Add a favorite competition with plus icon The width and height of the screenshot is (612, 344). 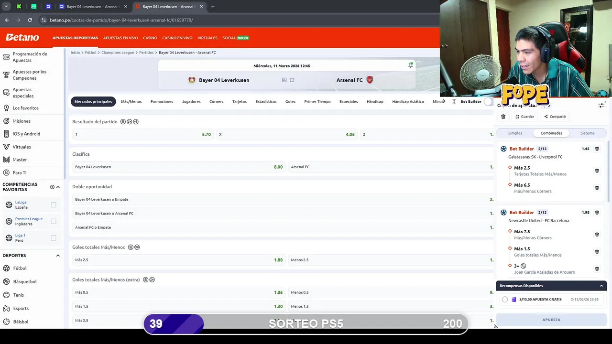(x=52, y=187)
